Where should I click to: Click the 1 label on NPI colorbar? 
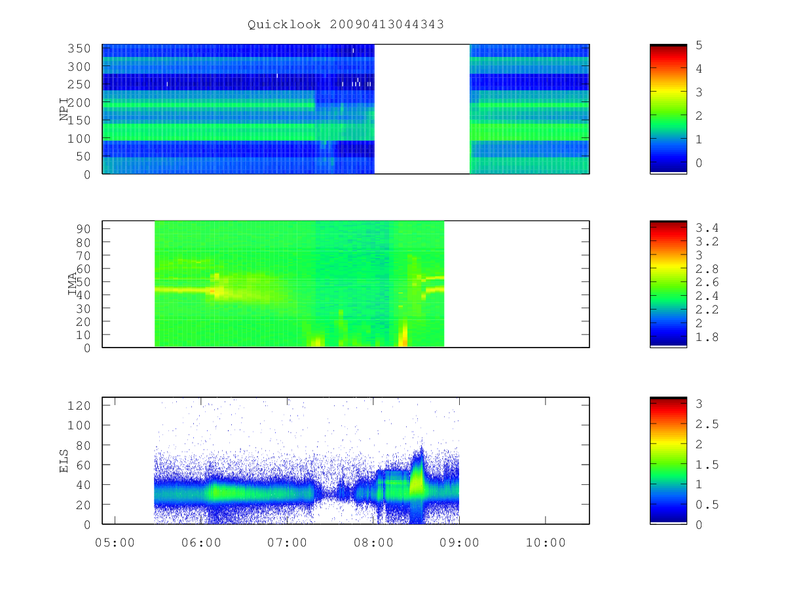pyautogui.click(x=700, y=139)
